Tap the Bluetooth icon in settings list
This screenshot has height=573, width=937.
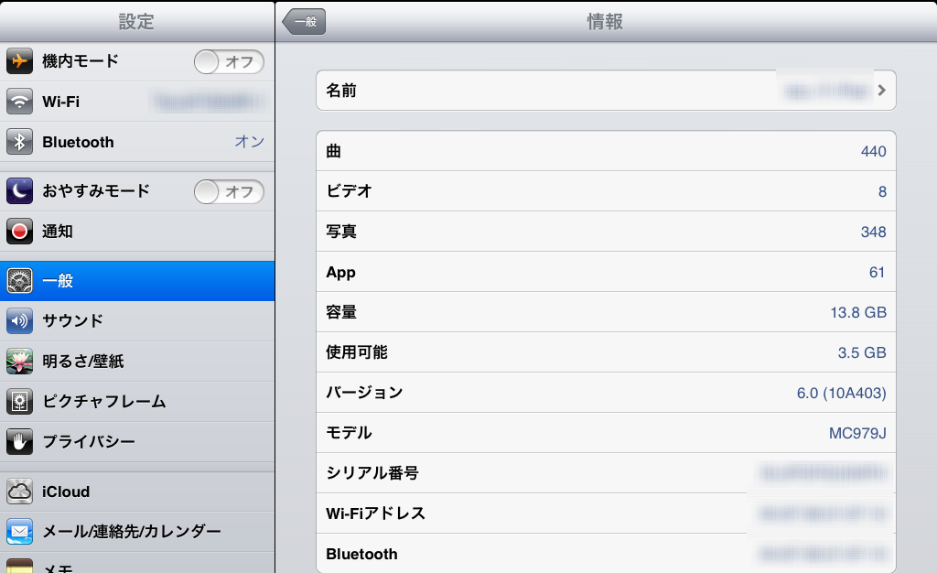click(20, 142)
